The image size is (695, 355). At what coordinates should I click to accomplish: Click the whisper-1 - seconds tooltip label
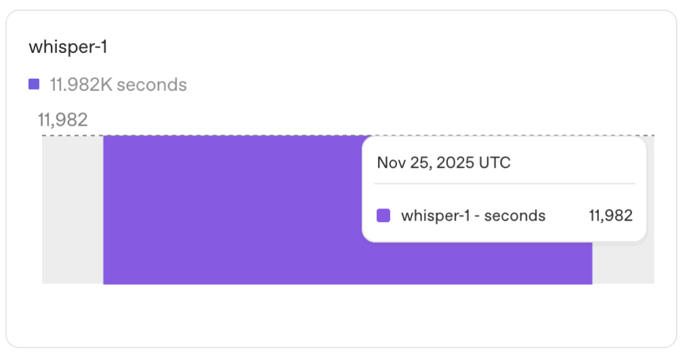click(473, 216)
